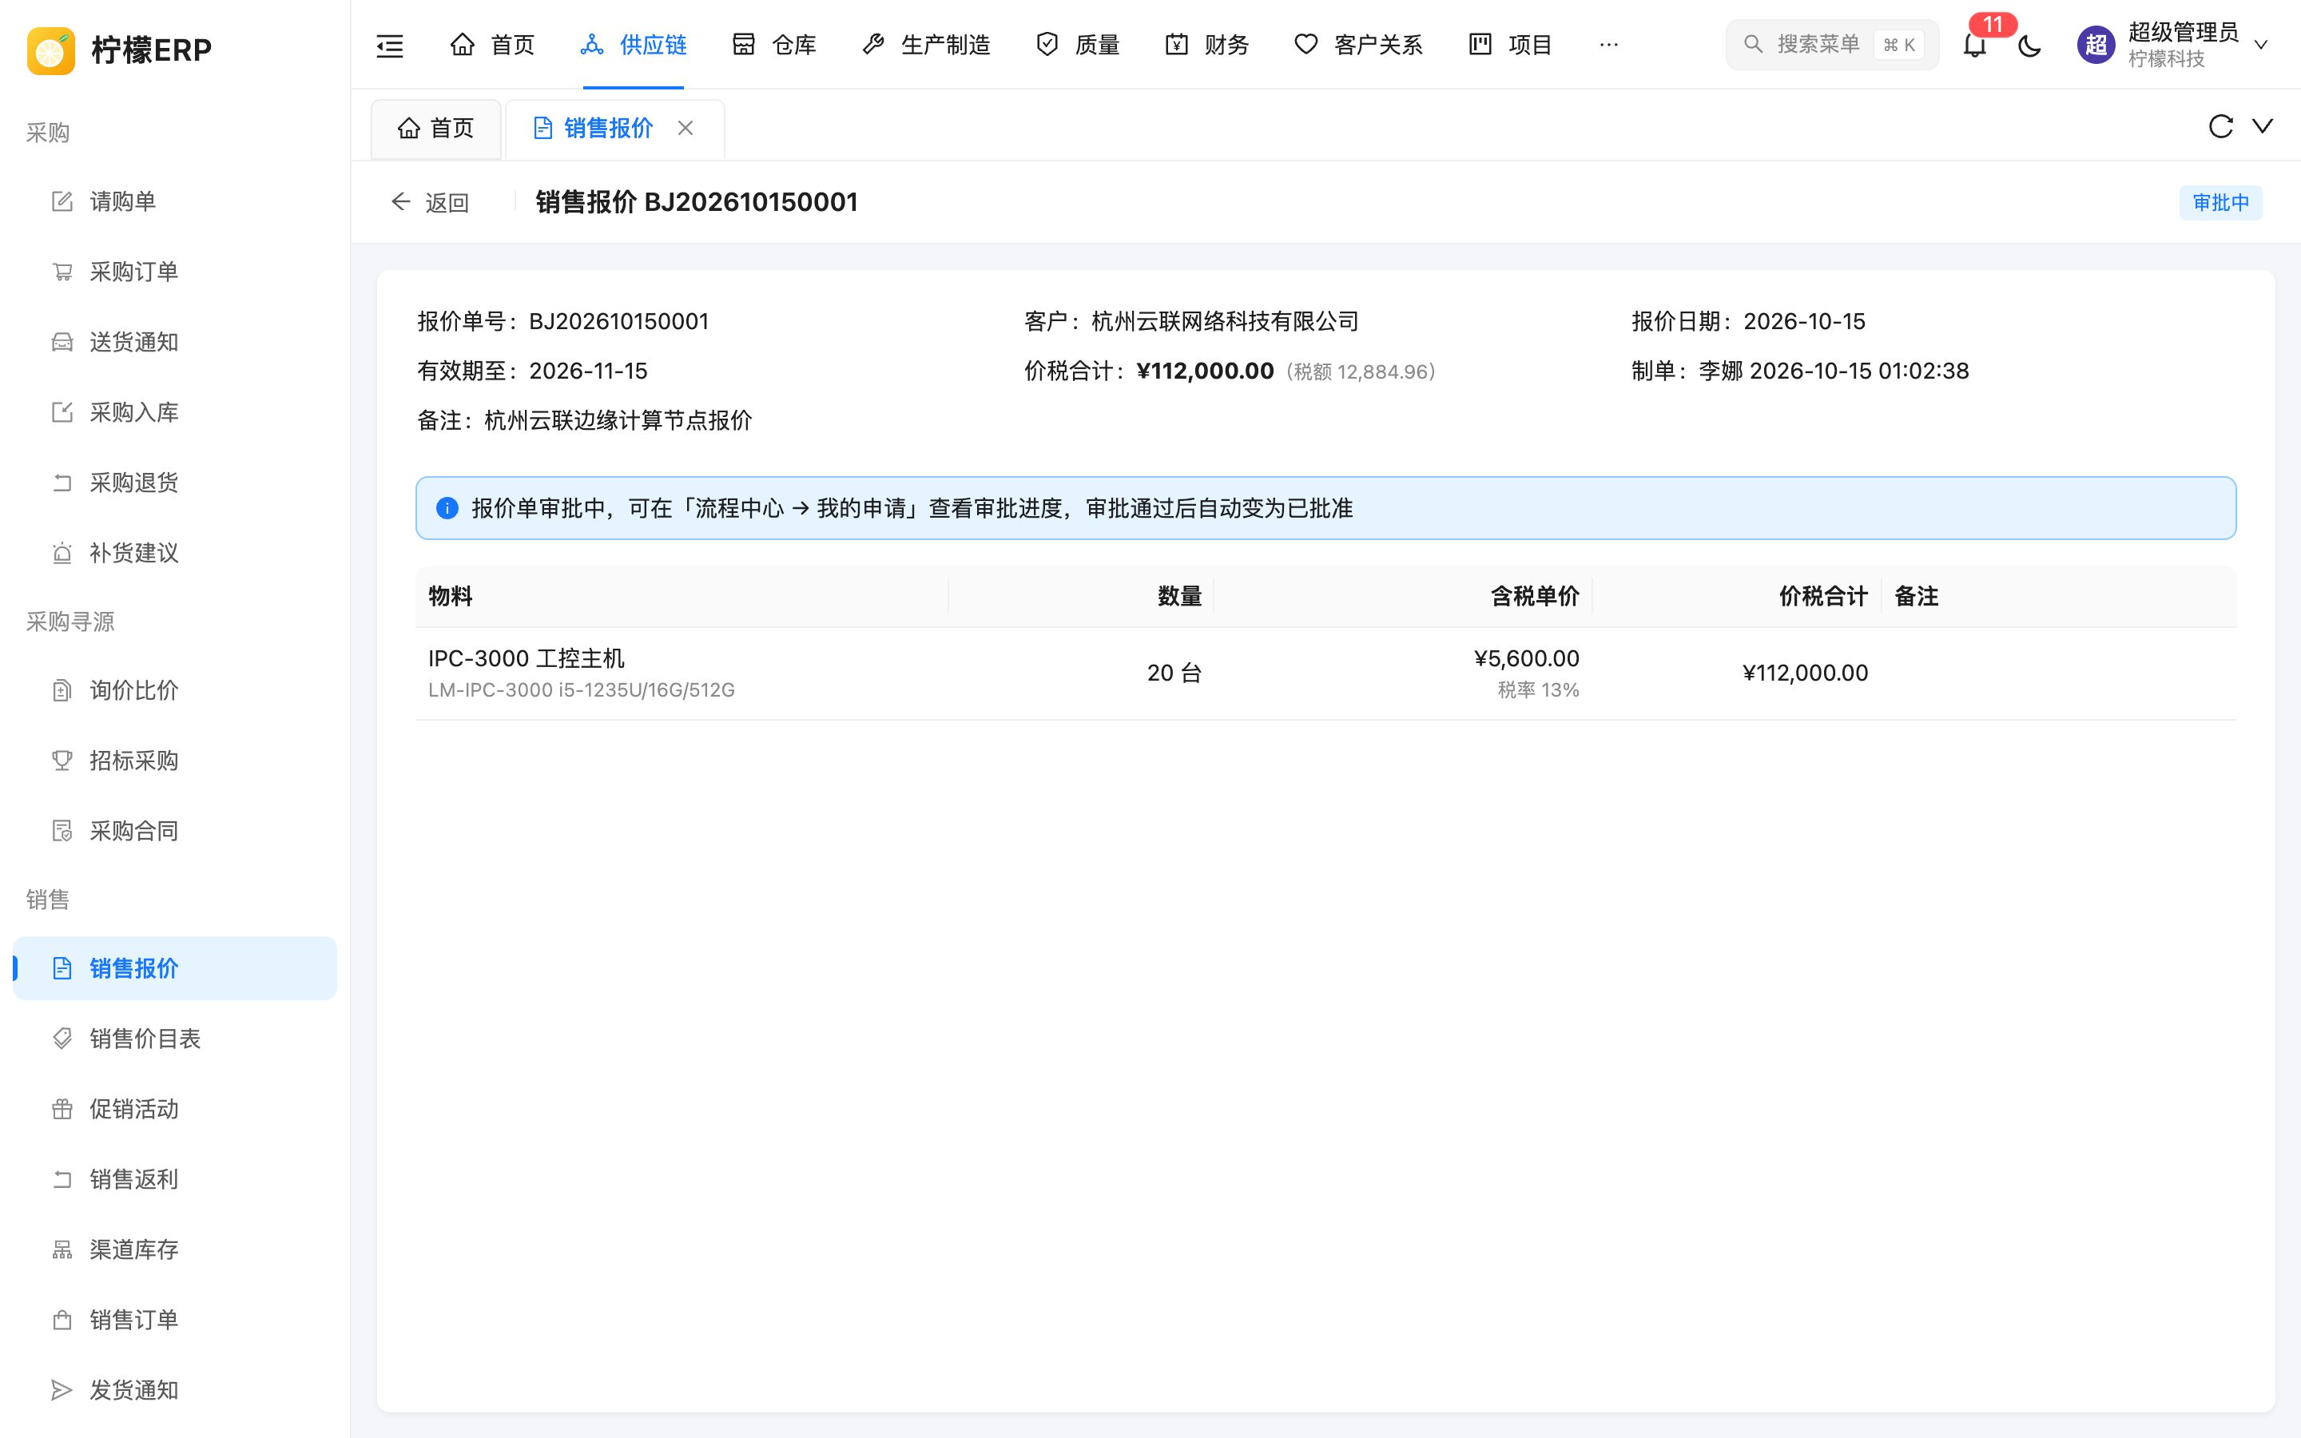Click the 返回 back button
Image resolution: width=2301 pixels, height=1438 pixels.
(430, 203)
